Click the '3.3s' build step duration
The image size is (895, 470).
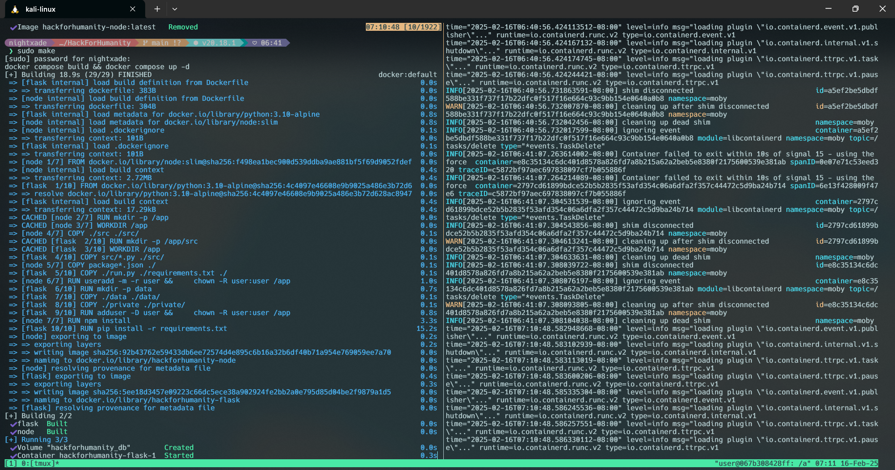click(429, 321)
